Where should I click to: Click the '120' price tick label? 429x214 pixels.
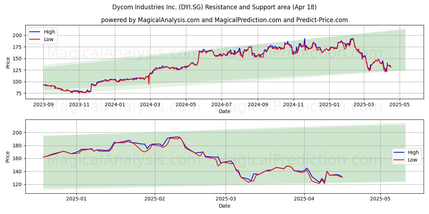18,184
